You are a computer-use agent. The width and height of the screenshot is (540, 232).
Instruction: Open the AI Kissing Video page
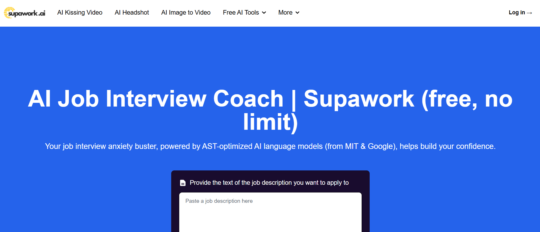tap(80, 13)
